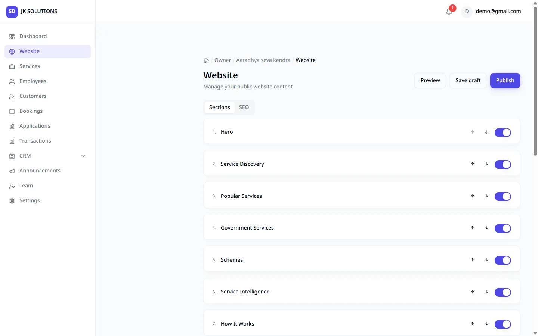
Task: Move Government Services section up
Action: click(x=473, y=228)
